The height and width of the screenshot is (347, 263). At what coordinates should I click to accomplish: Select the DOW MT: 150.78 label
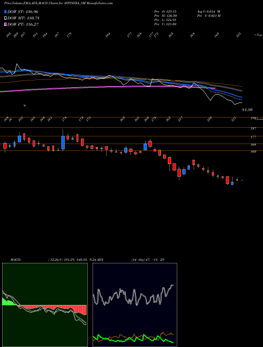click(23, 18)
